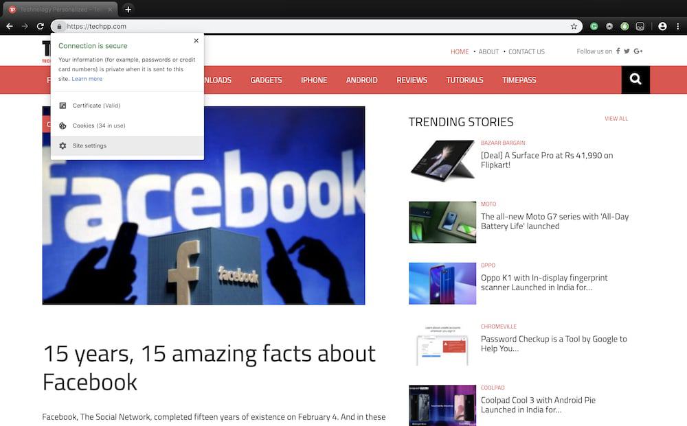This screenshot has height=426, width=687.
Task: Open the TIMEPASS menu item
Action: pos(519,80)
